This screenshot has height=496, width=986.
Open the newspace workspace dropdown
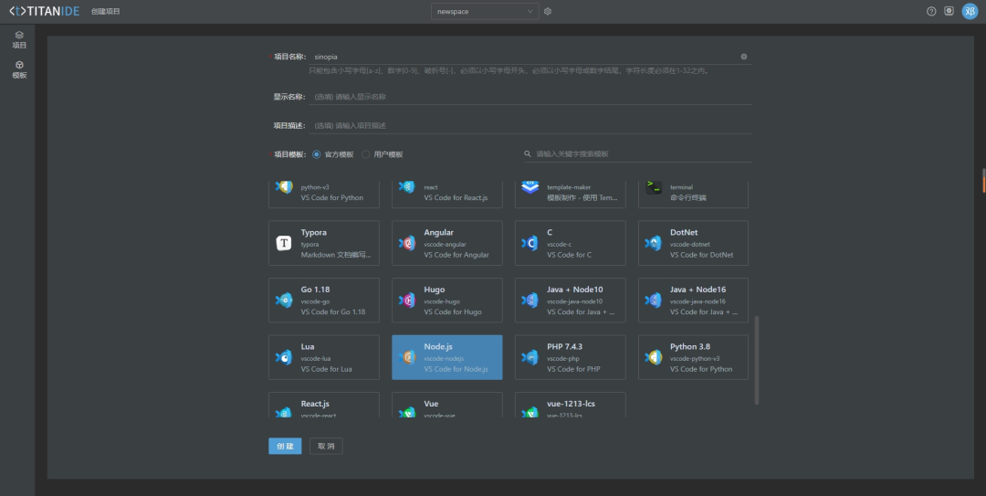pos(485,12)
